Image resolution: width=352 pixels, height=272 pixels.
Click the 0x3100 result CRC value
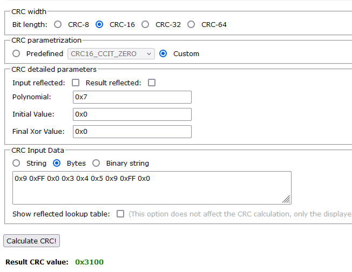point(89,262)
